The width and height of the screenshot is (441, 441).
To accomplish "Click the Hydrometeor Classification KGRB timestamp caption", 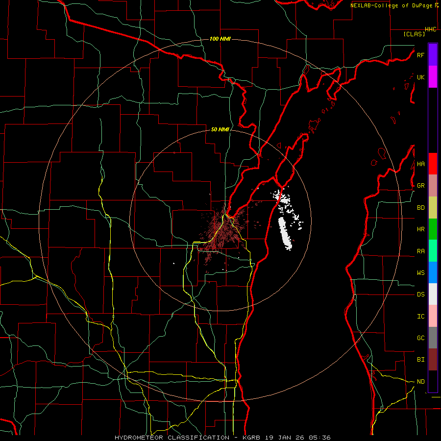I will pyautogui.click(x=222, y=438).
